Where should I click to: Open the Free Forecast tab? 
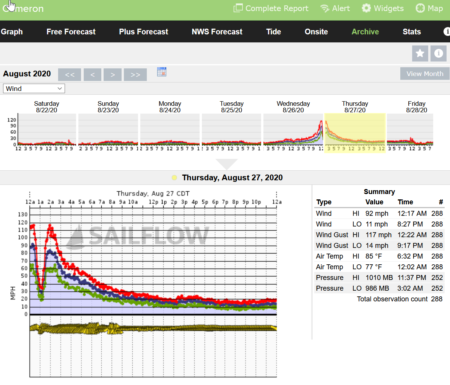[71, 32]
